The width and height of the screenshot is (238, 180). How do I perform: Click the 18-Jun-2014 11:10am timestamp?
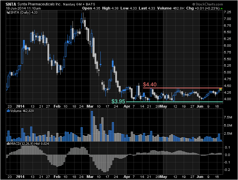(x=21, y=8)
